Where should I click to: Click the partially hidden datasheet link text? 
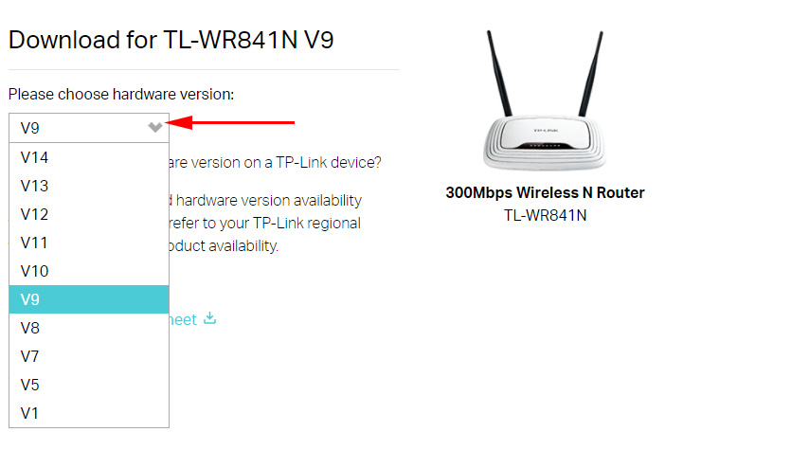click(183, 320)
